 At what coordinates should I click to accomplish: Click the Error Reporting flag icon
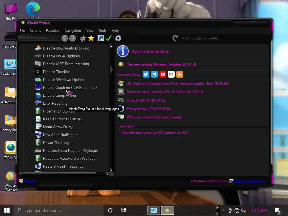38,103
